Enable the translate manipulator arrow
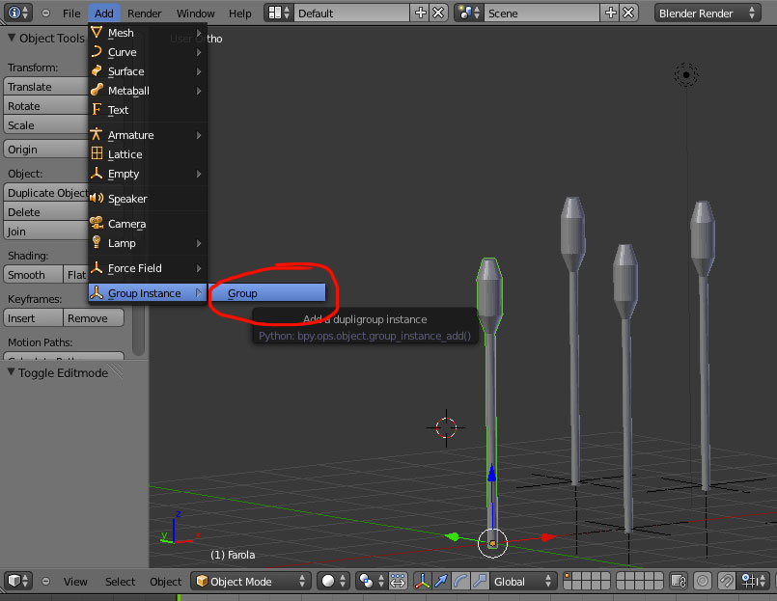This screenshot has height=601, width=777. pos(441,581)
